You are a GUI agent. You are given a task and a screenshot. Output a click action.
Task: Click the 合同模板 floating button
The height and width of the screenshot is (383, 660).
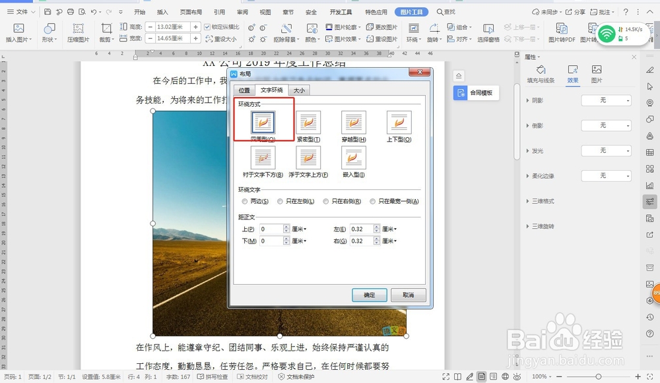pyautogui.click(x=476, y=93)
